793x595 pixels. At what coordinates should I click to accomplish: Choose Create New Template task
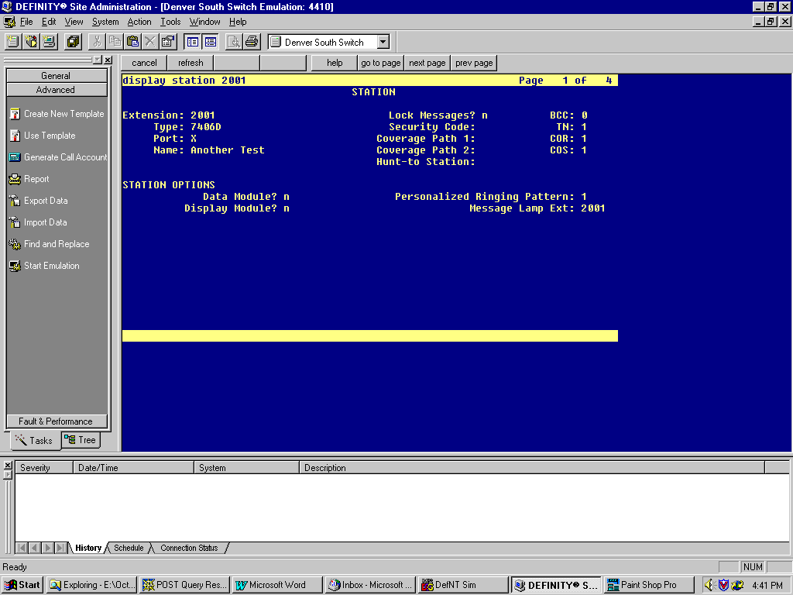pyautogui.click(x=57, y=114)
